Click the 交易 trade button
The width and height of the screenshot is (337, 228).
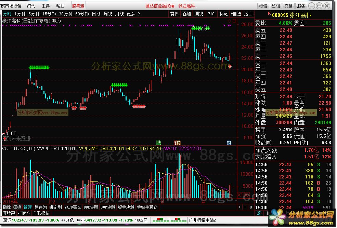point(288,6)
